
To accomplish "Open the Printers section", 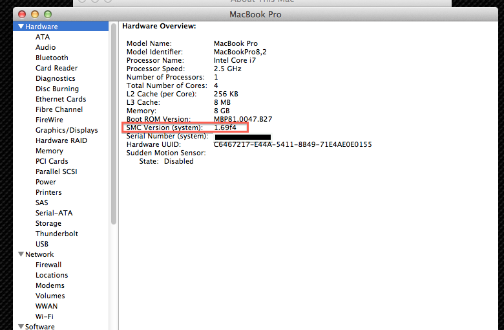I will pos(48,192).
